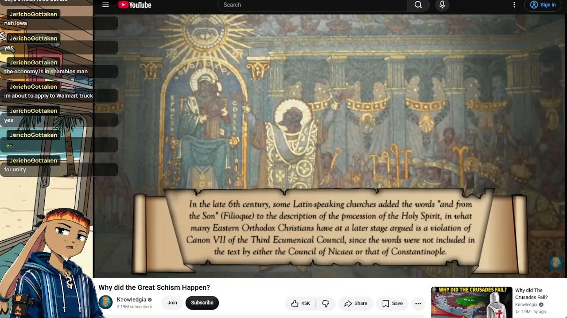567x318 pixels.
Task: Click into the YouTube Search field
Action: [x=312, y=5]
